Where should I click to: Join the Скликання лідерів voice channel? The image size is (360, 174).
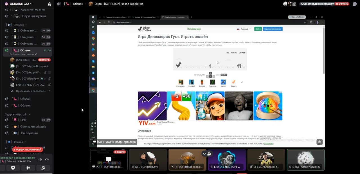[28, 126]
